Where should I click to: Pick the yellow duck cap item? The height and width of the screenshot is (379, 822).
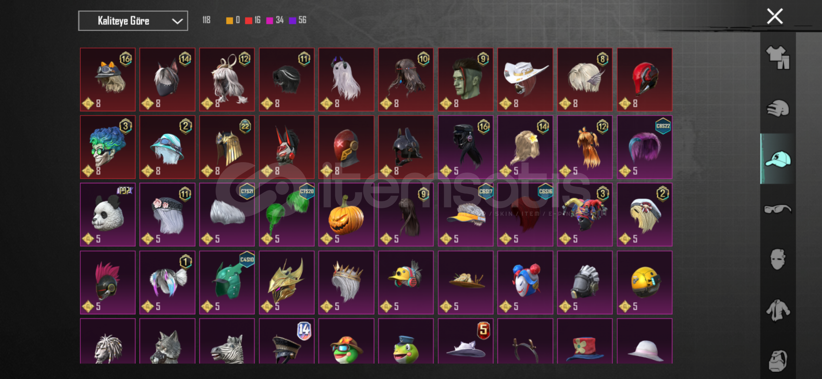(x=406, y=282)
